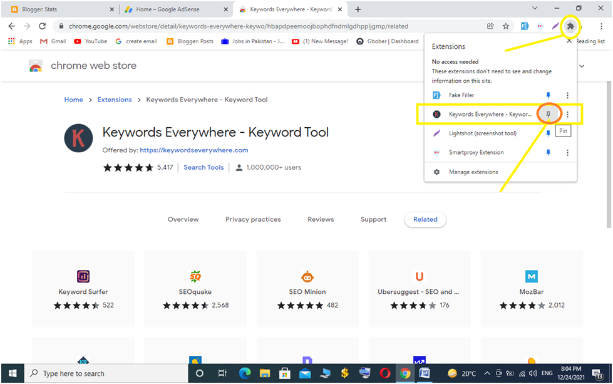This screenshot has height=384, width=613.
Task: Unpin the Fake Filler extension
Action: pyautogui.click(x=548, y=95)
